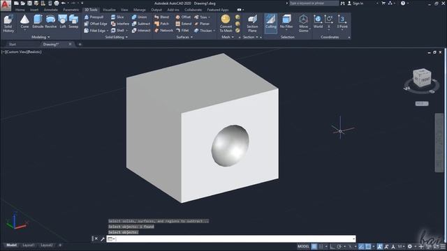Click the surface Extend tool

pos(184,24)
